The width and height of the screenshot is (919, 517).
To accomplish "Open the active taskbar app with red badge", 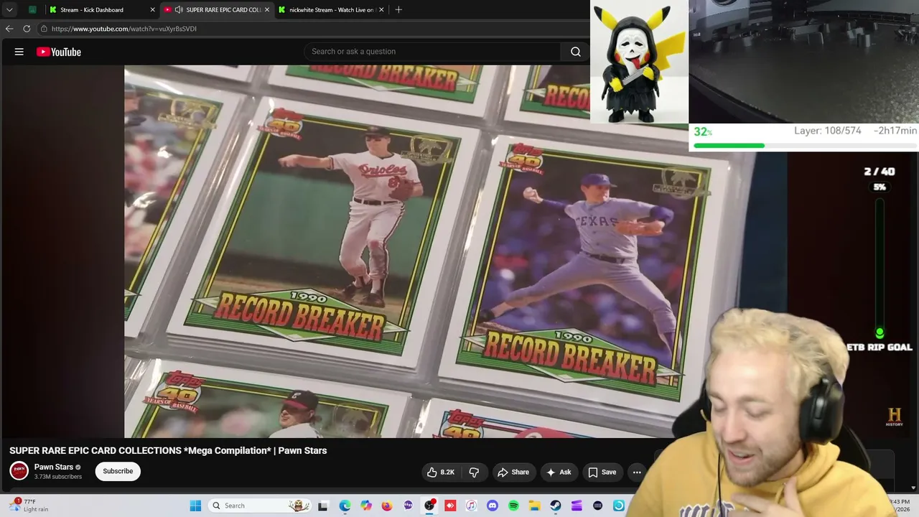I will (429, 506).
